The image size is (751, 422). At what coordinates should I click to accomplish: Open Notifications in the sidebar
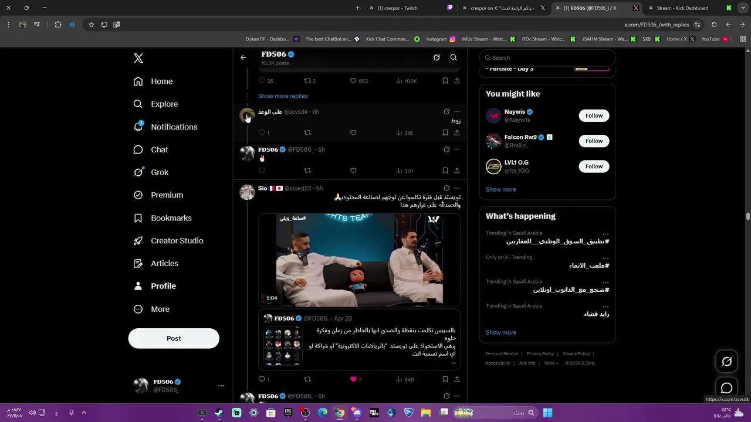(x=165, y=127)
